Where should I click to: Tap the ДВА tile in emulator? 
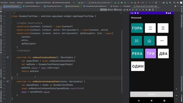[163, 54]
